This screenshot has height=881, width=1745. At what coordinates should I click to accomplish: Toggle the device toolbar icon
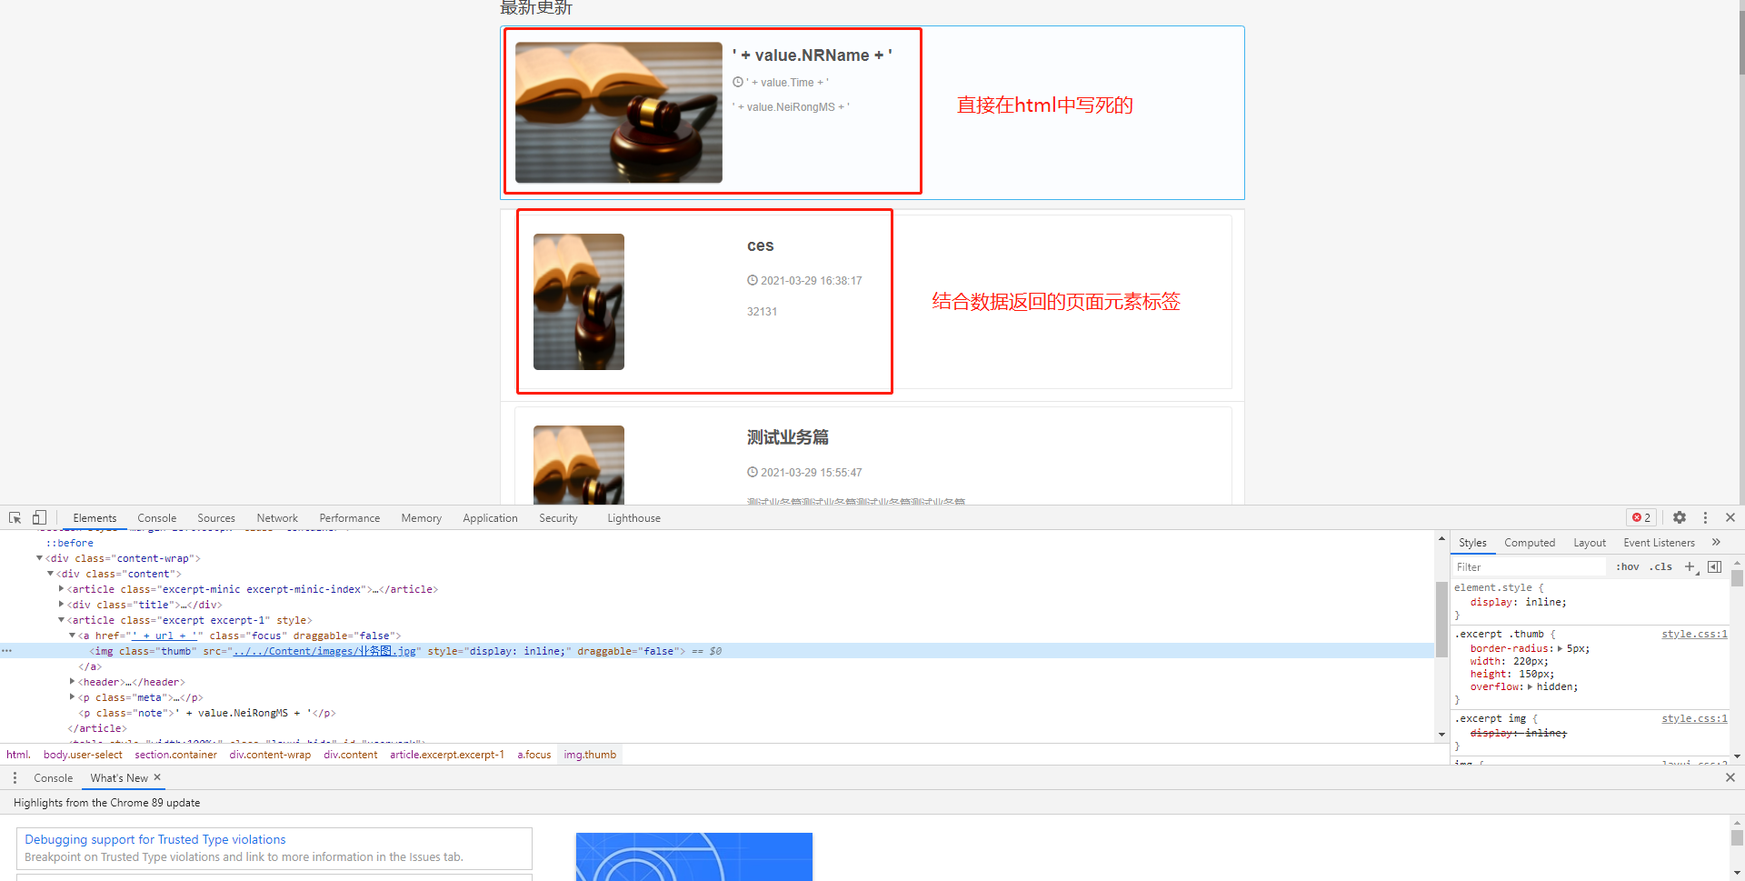click(x=39, y=517)
